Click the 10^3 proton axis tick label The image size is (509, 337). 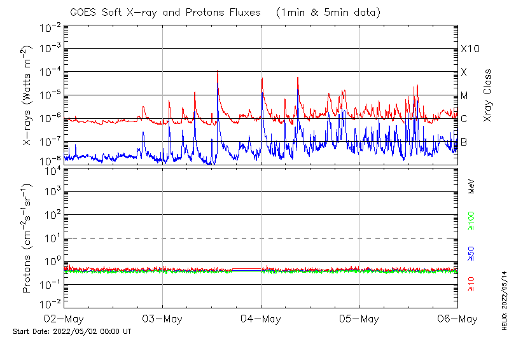[x=53, y=191]
